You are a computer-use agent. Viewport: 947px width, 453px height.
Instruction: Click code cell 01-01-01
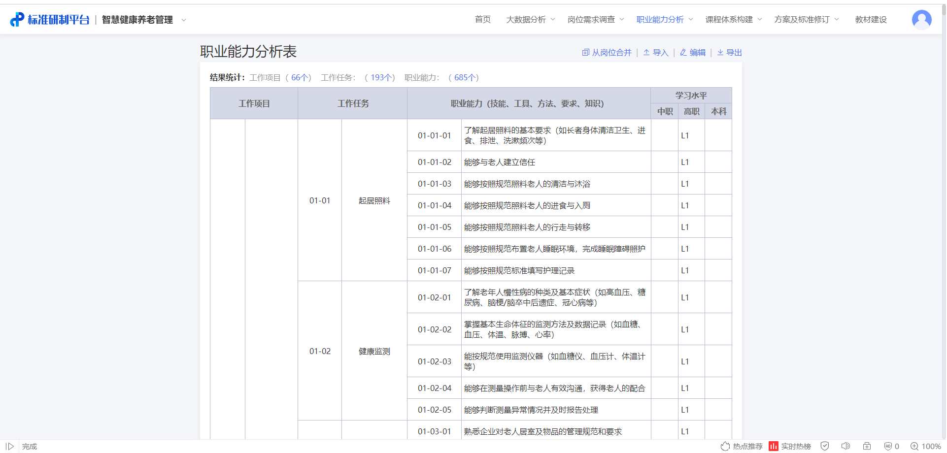tap(434, 135)
